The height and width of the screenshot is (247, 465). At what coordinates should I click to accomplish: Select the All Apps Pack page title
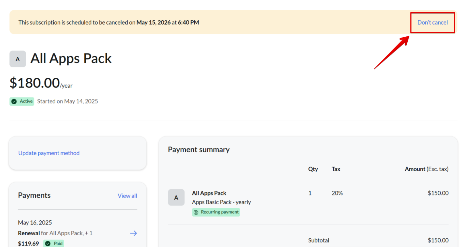[71, 58]
